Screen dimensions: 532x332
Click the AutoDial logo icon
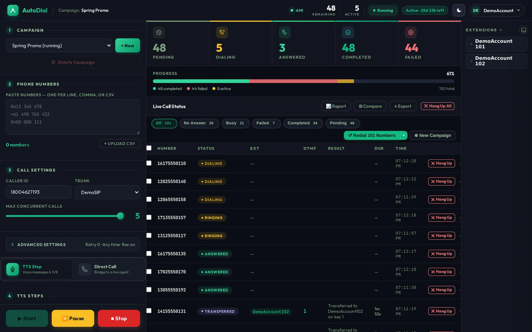coord(13,10)
